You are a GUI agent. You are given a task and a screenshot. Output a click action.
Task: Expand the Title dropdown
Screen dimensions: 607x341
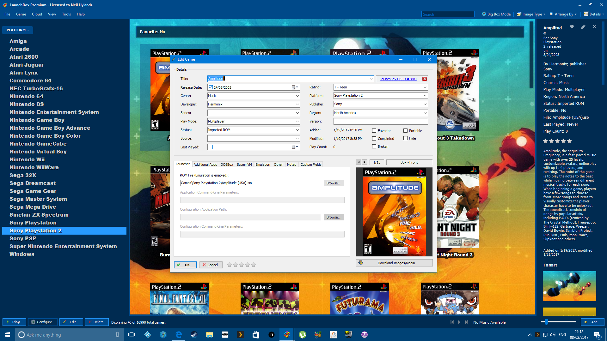371,79
